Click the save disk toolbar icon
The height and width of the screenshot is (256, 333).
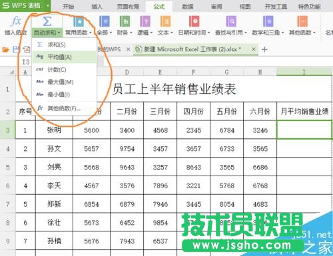[16, 49]
